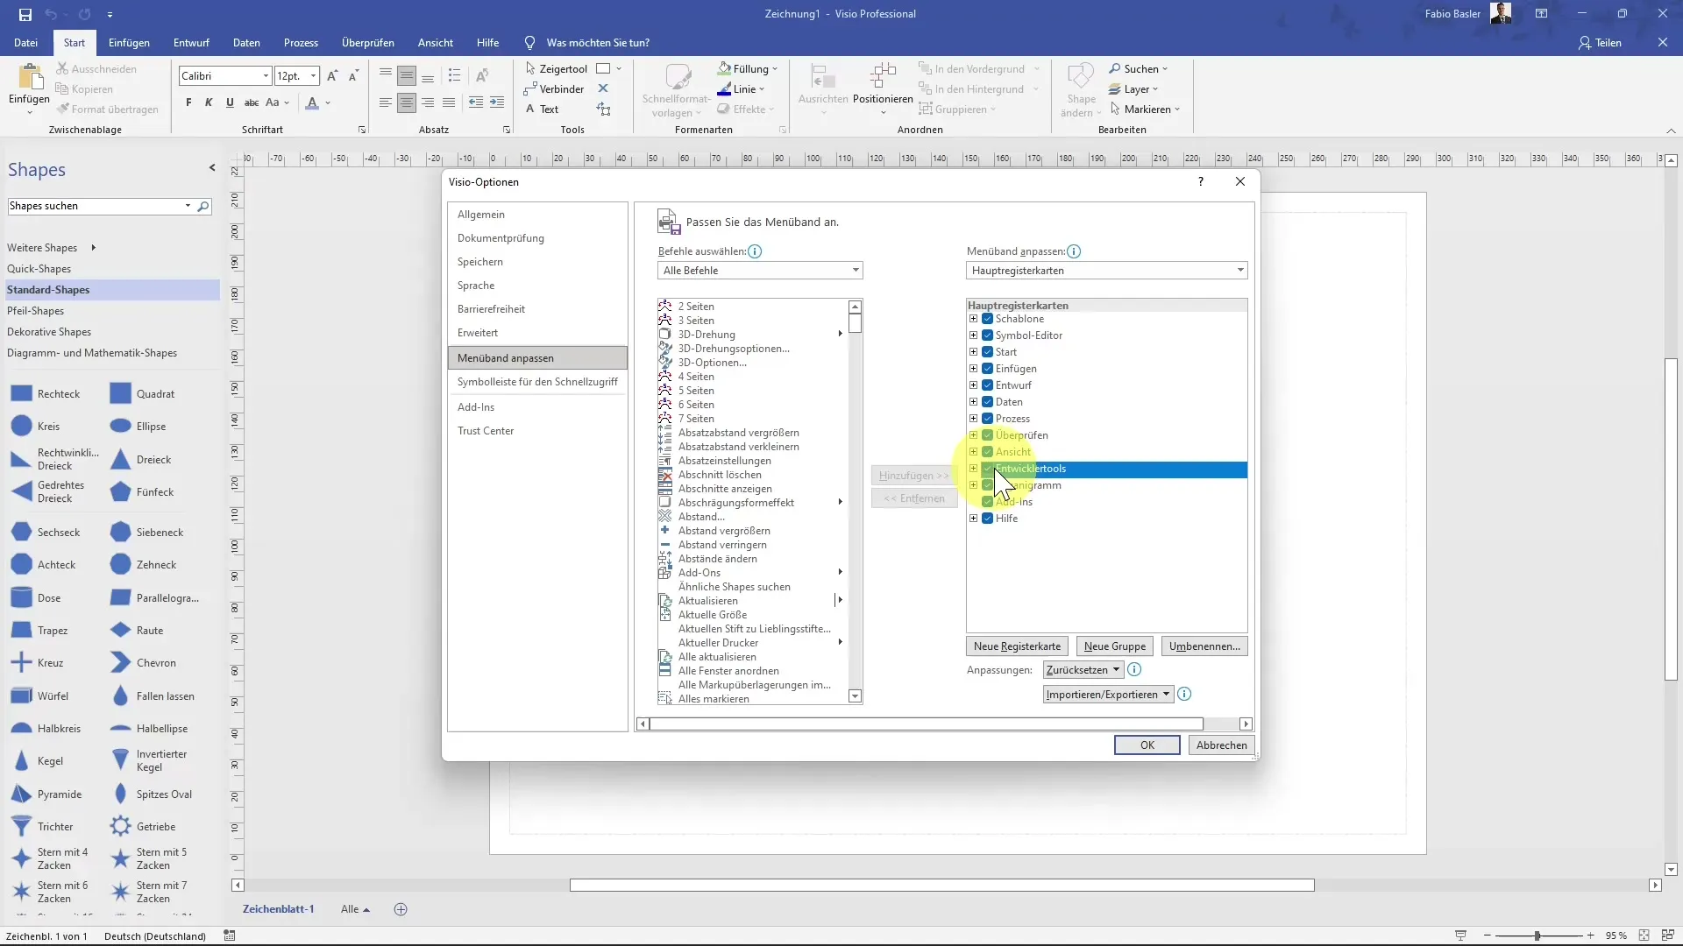1683x946 pixels.
Task: Collapse the Shapes panel with arrow
Action: [212, 167]
